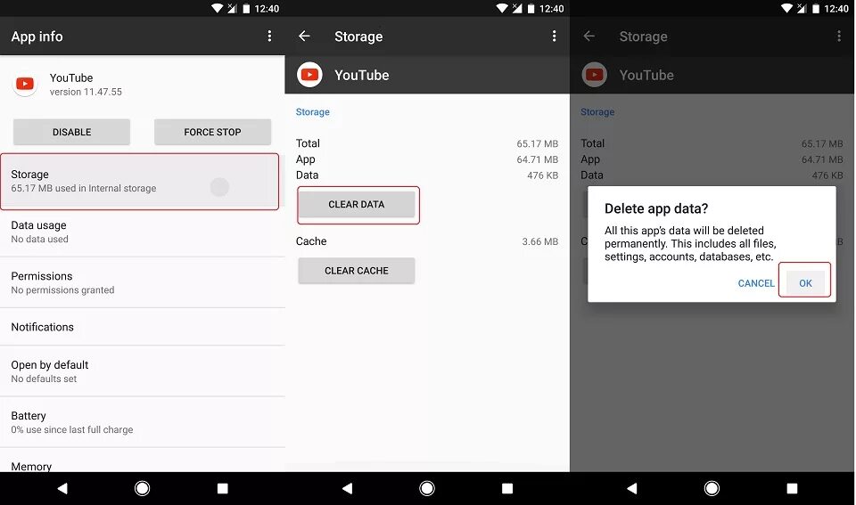Click the blue Storage header in middle screen
This screenshot has width=856, height=505.
[x=313, y=112]
